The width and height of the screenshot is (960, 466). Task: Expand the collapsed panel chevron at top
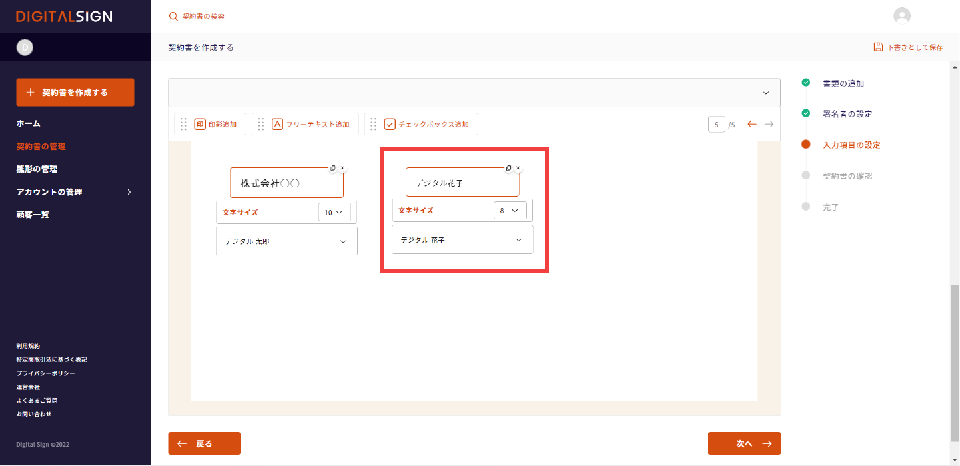click(765, 93)
